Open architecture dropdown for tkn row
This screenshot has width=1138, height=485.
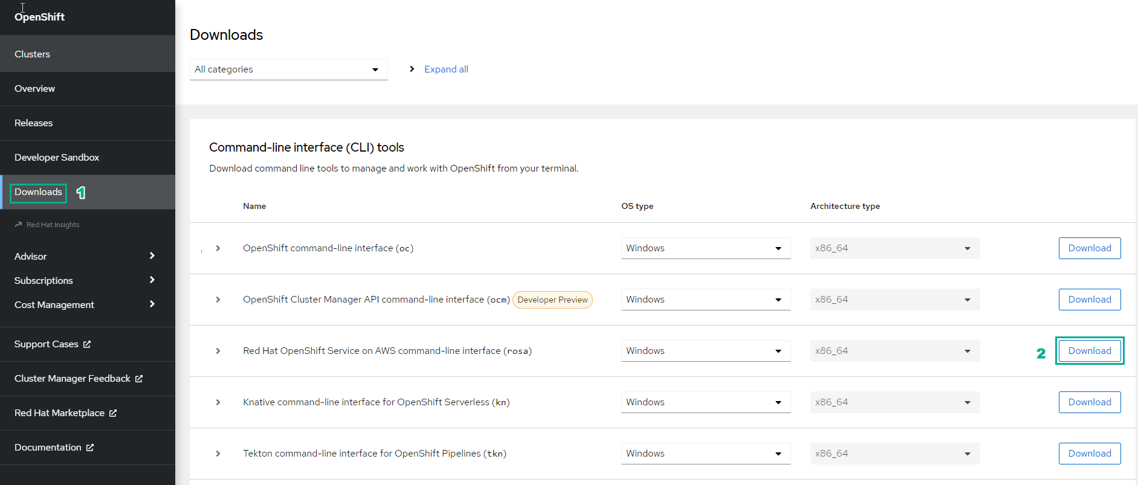895,454
